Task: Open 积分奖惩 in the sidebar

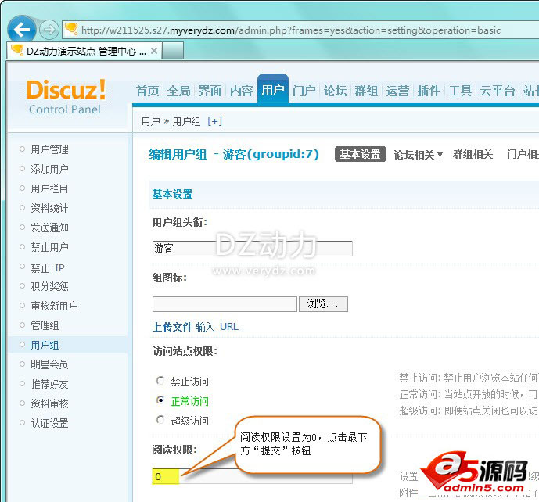Action: point(49,286)
